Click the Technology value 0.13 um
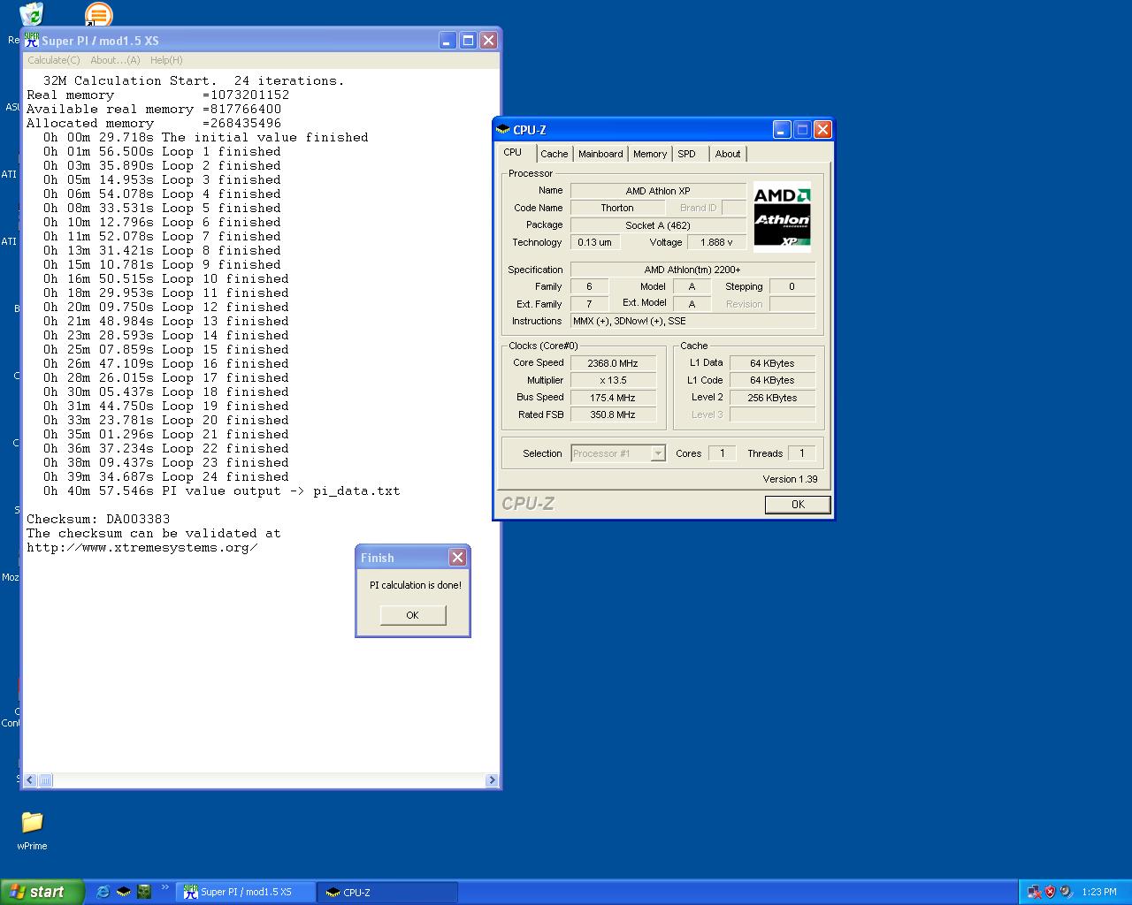The width and height of the screenshot is (1132, 905). tap(594, 242)
